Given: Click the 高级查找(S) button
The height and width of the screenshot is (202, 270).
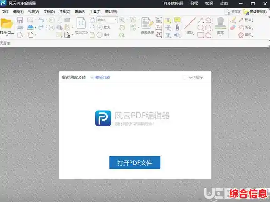Looking at the screenshot, I should 255,12.
